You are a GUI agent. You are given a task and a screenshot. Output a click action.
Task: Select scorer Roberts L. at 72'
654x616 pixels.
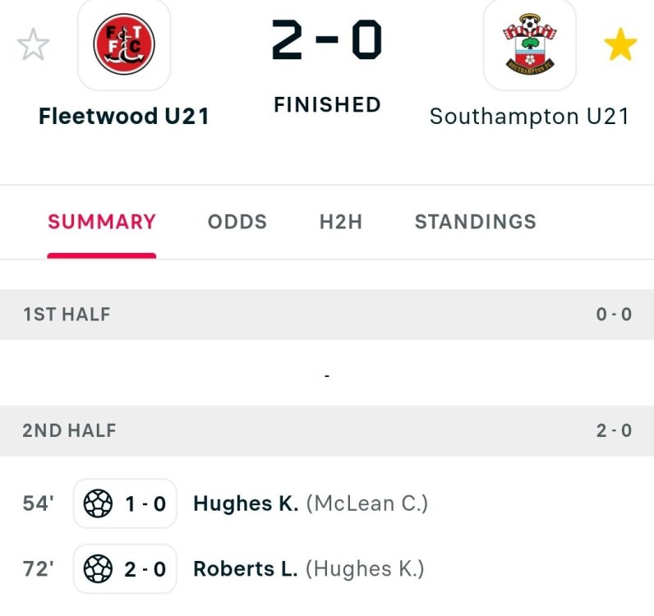click(x=246, y=568)
